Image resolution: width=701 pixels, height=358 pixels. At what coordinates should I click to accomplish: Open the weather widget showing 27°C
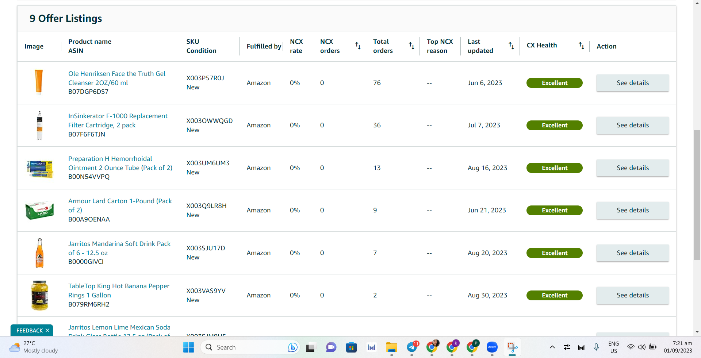click(34, 347)
